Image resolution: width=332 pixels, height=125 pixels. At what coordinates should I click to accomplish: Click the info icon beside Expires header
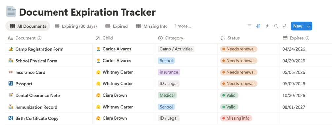[308, 38]
